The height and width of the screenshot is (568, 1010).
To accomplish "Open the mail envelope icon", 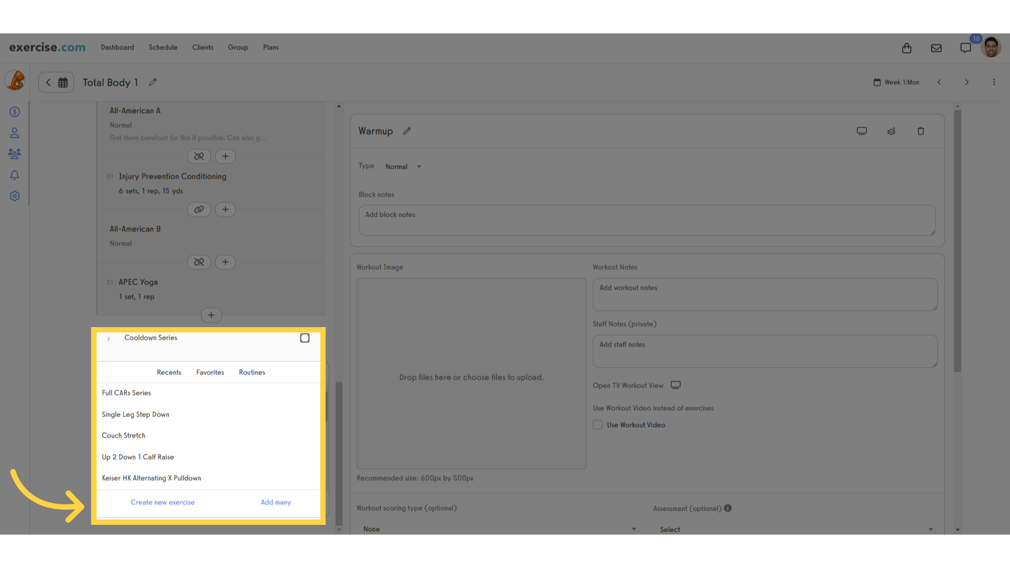I will point(936,48).
